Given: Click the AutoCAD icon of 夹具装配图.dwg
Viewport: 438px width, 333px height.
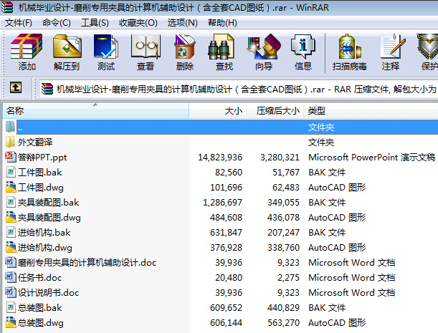Looking at the screenshot, I should pyautogui.click(x=11, y=217).
